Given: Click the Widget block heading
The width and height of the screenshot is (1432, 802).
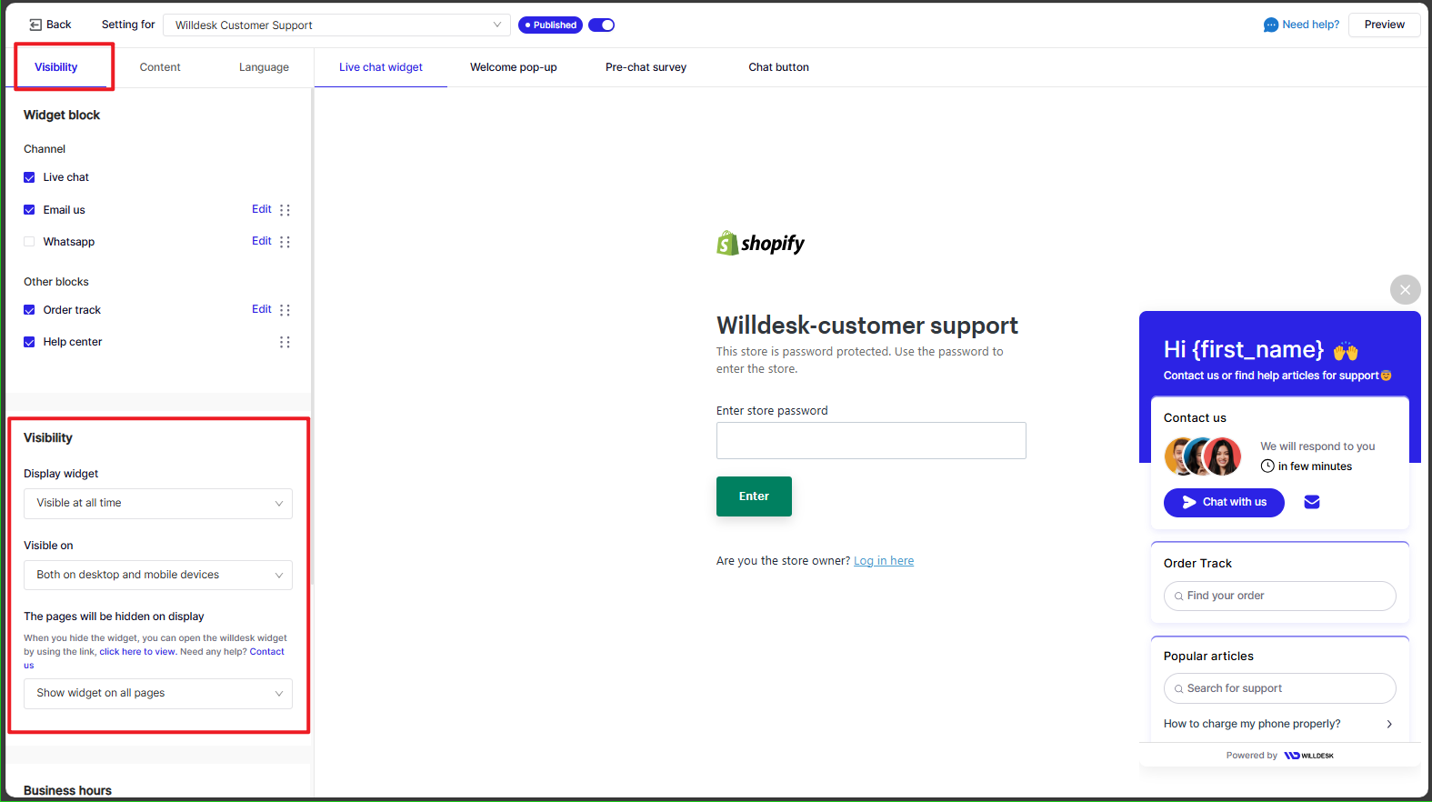Looking at the screenshot, I should click(62, 115).
